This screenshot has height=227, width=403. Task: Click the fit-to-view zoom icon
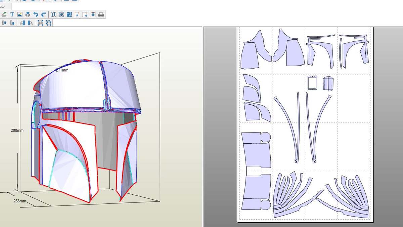coord(61,14)
